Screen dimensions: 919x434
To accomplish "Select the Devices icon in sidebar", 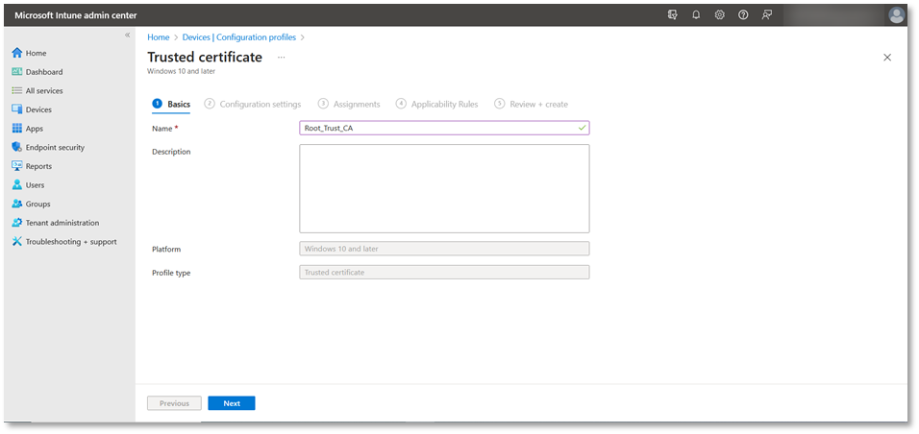I will (17, 109).
